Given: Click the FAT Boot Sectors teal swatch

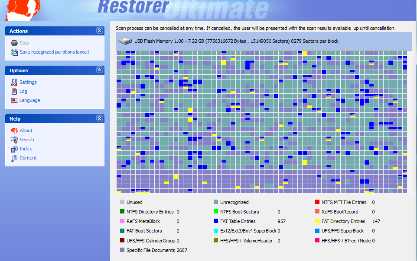Looking at the screenshot, I should pos(122,231).
